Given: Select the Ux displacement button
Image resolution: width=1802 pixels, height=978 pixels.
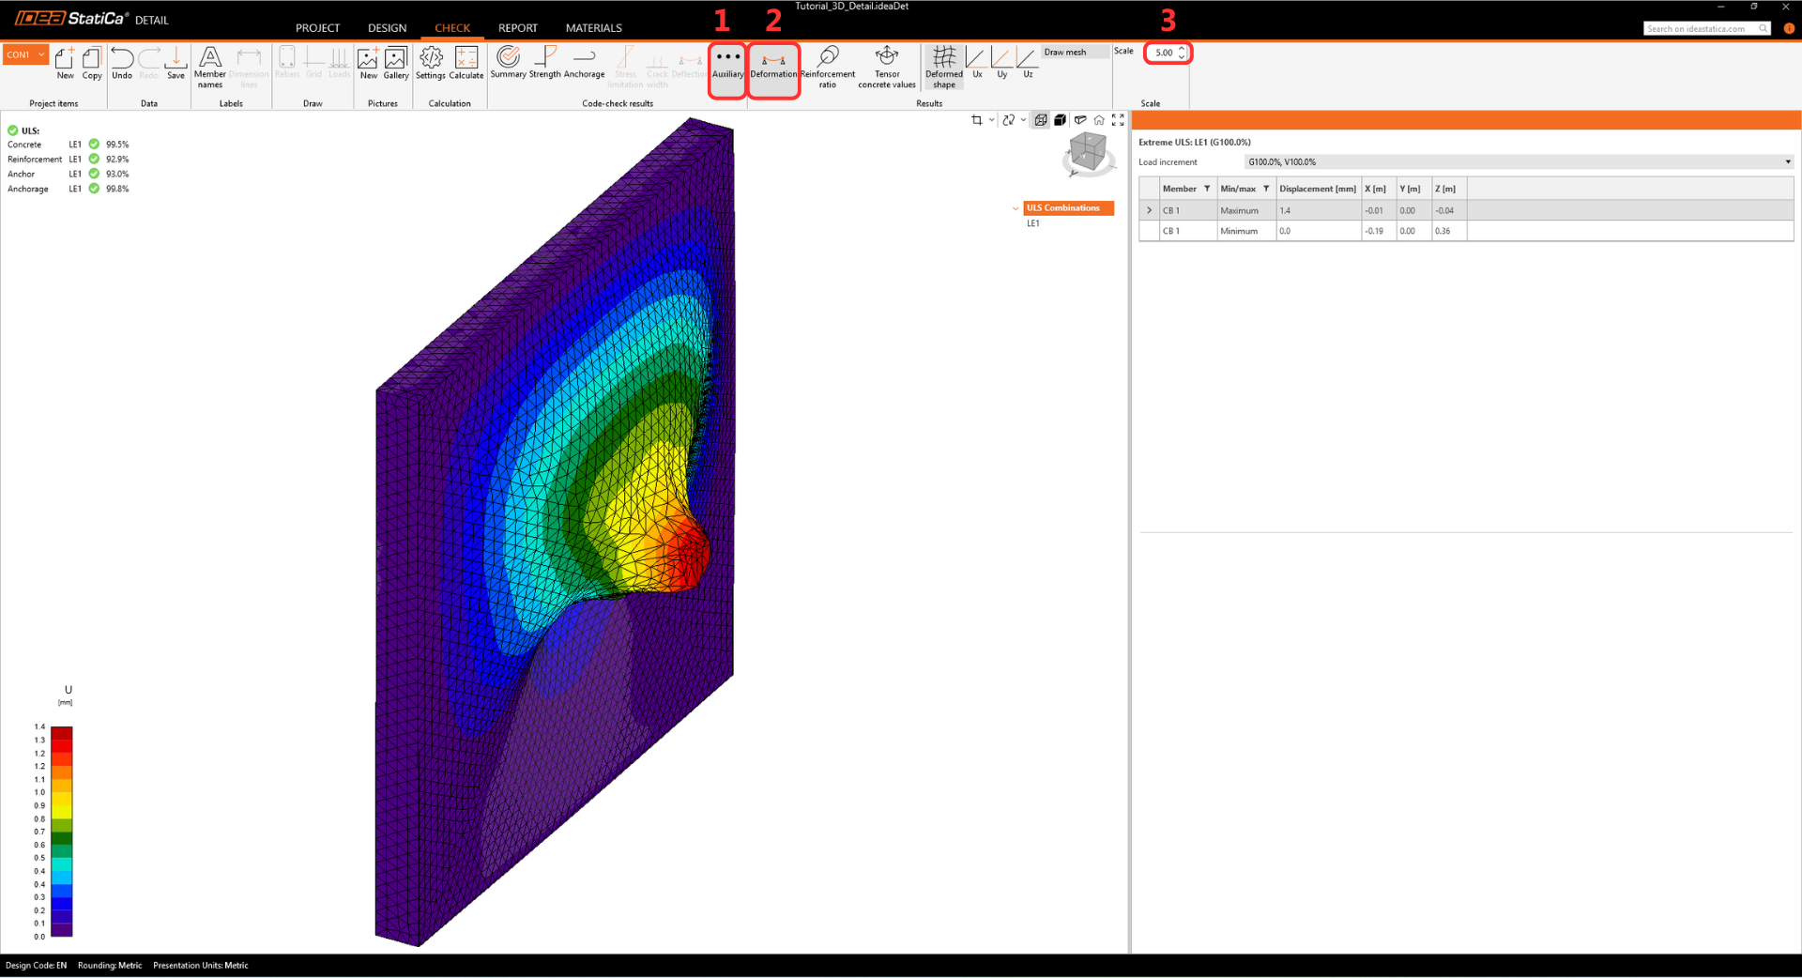Looking at the screenshot, I should coord(976,62).
